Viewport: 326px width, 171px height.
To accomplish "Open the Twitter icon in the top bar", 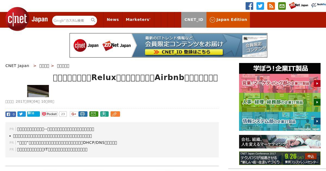I will pos(260,6).
